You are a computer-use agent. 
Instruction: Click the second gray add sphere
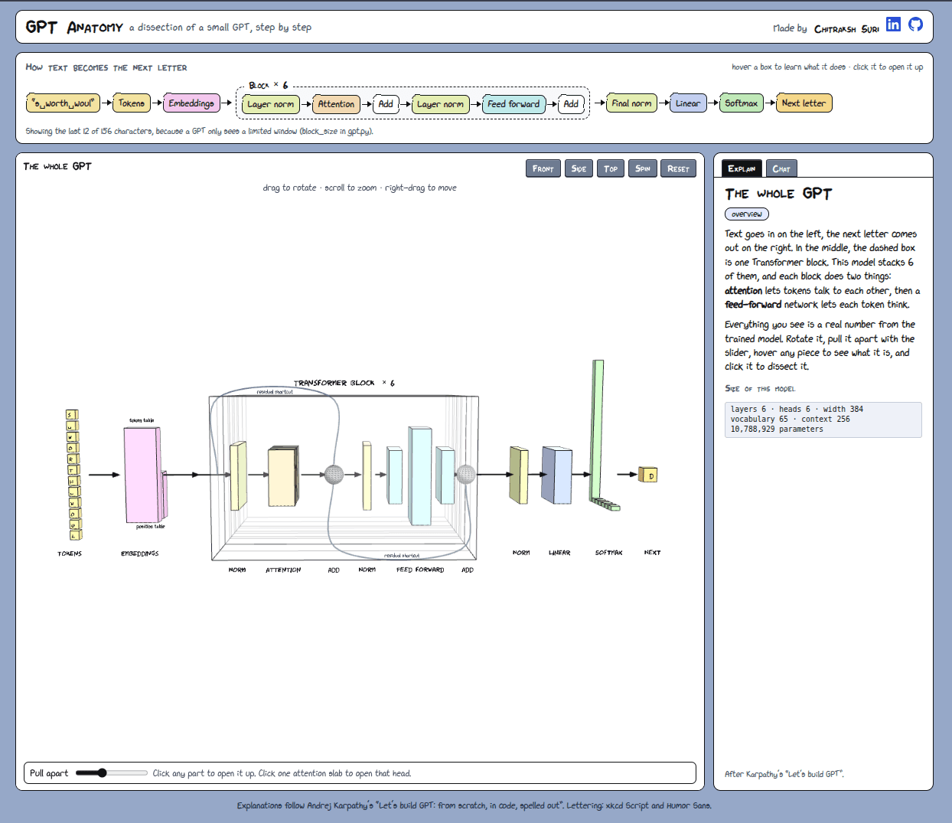(466, 475)
